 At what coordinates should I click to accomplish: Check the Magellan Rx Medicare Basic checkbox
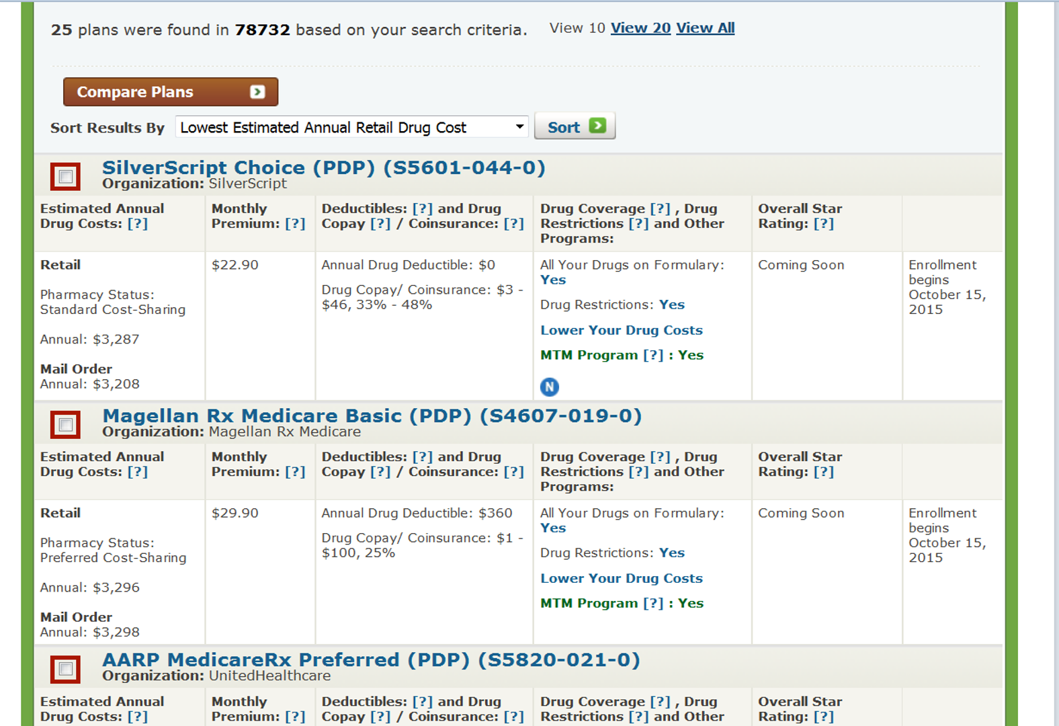[x=66, y=425]
